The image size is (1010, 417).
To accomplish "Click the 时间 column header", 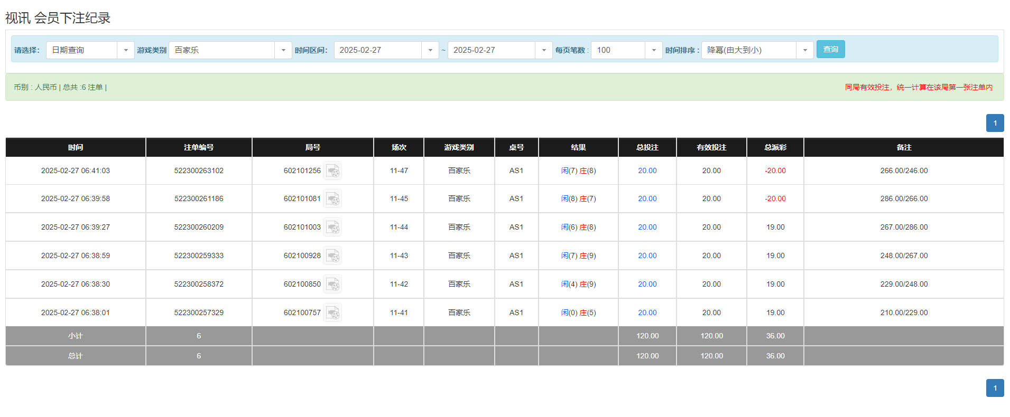I will click(x=76, y=147).
